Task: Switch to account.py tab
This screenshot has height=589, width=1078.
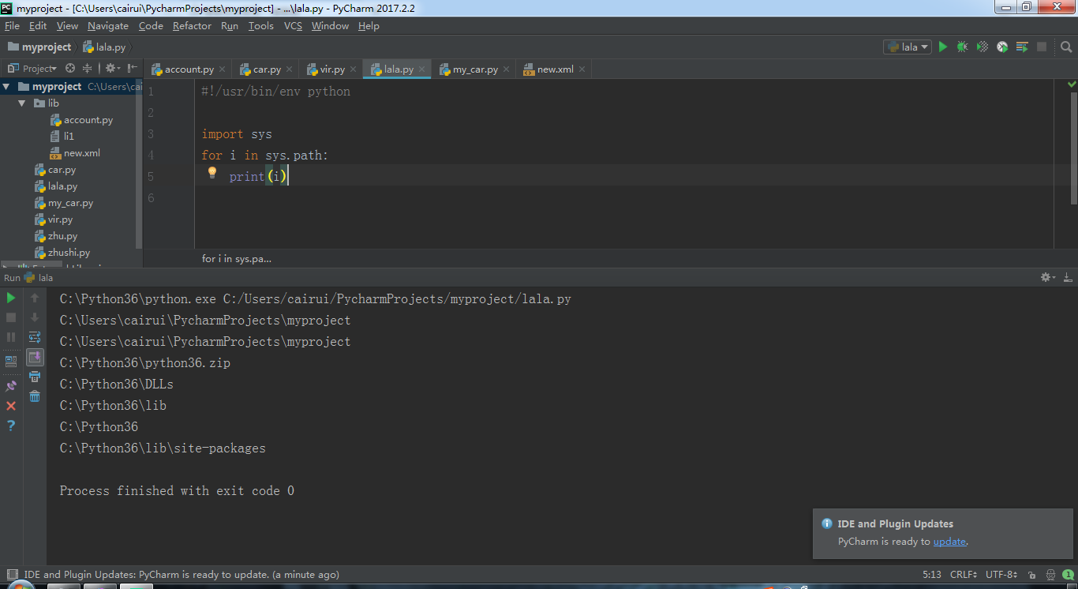Action: pos(188,69)
